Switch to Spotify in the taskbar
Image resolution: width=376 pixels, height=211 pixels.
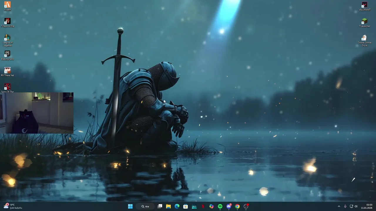tap(220, 206)
